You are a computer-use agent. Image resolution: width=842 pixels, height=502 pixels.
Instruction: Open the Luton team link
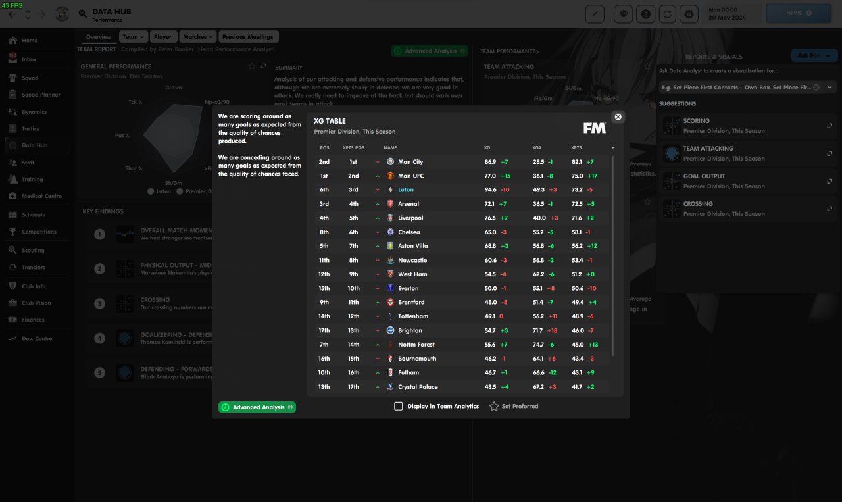pos(406,190)
